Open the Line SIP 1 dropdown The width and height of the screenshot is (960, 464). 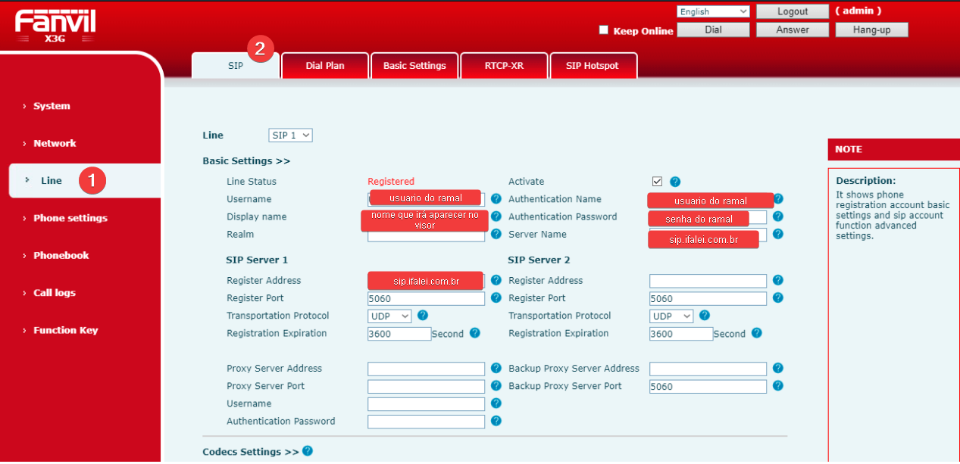[x=291, y=135]
